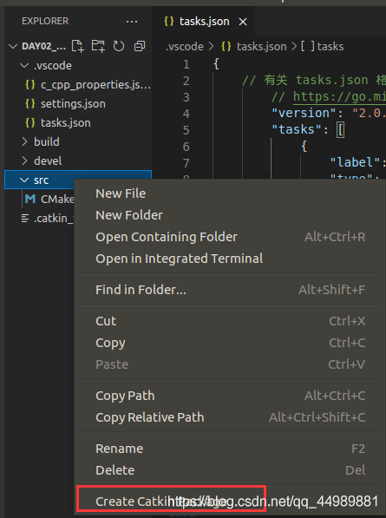Collapse the DAY02 workspace root
The width and height of the screenshot is (386, 518).
[x=13, y=46]
